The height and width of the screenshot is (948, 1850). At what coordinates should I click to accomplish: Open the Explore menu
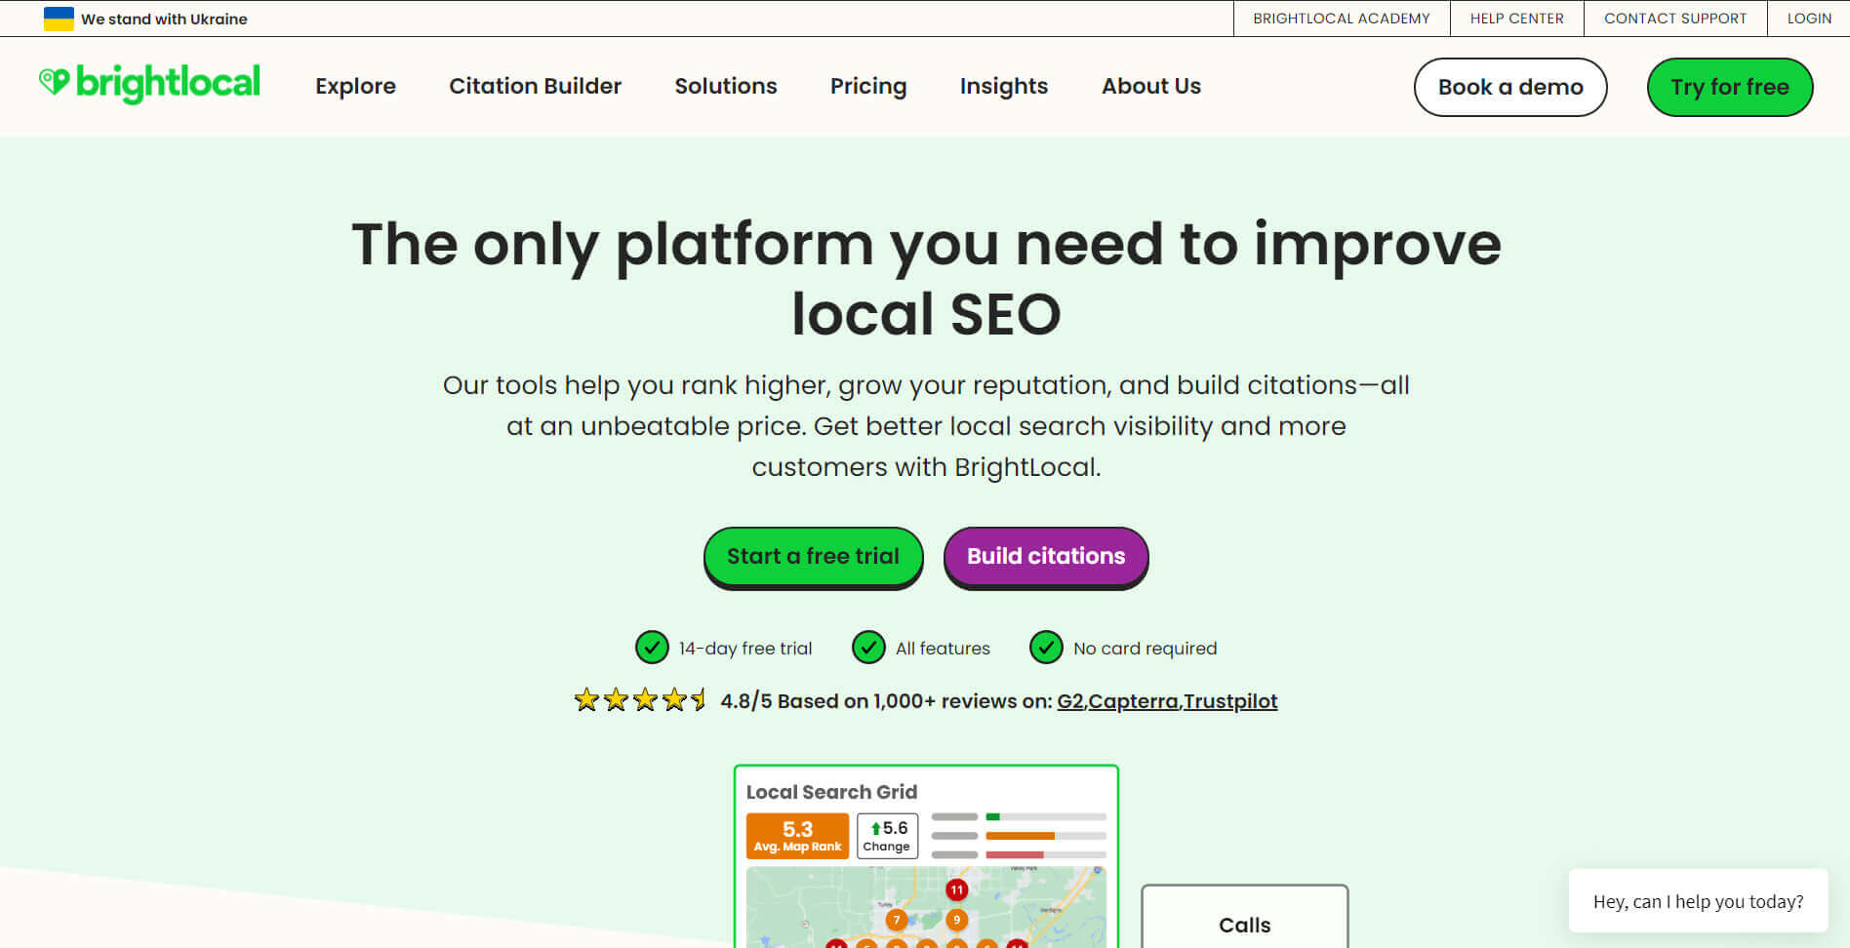click(355, 86)
